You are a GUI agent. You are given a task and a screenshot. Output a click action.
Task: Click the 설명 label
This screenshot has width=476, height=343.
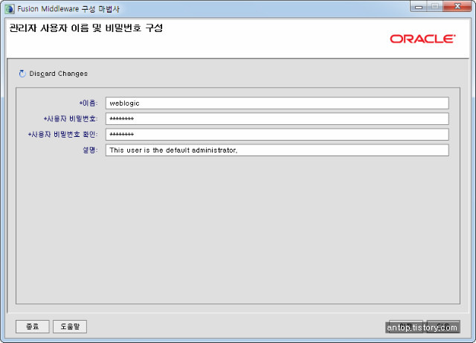tap(90, 150)
